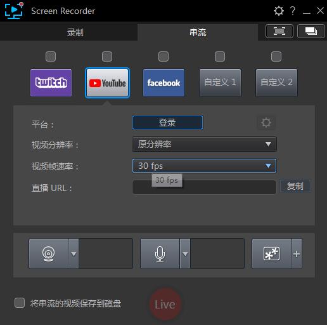Select the Facebook streaming platform
Screen dimensions: 327x325
(163, 83)
